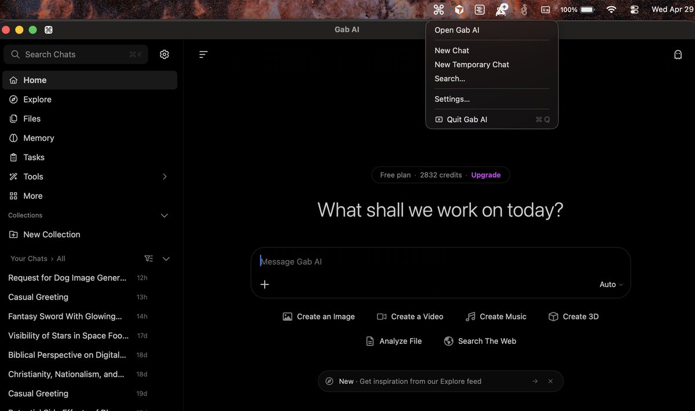This screenshot has width=695, height=411.
Task: Click the plus attachment icon in message box
Action: (x=265, y=284)
